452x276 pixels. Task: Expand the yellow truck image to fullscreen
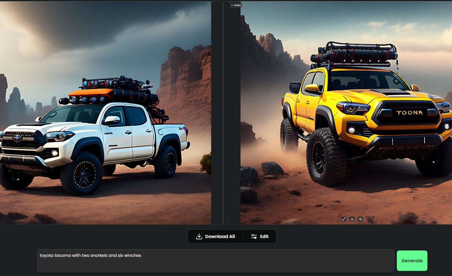coord(344,219)
